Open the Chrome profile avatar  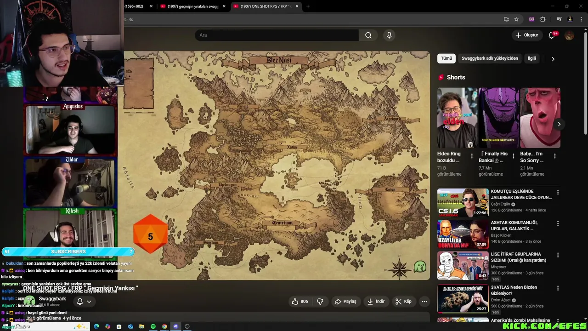570,19
